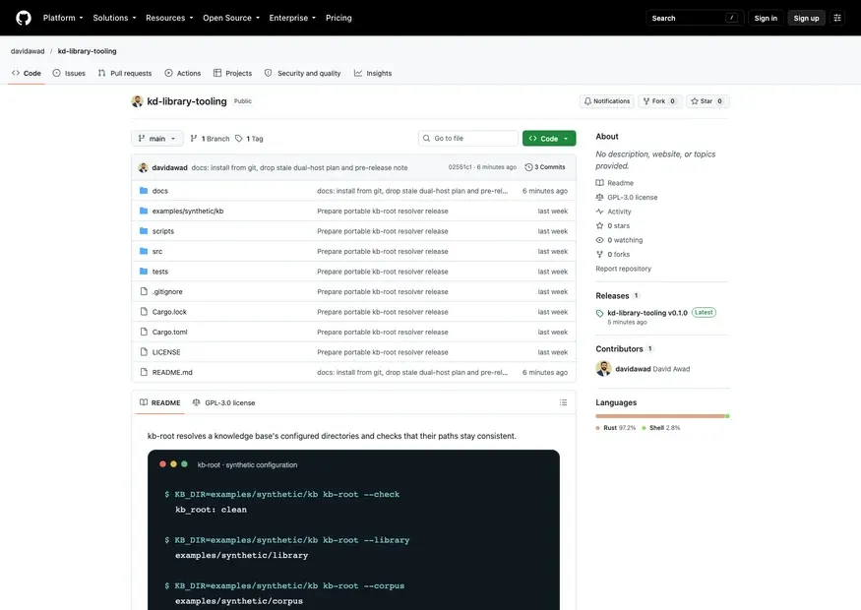Image resolution: width=861 pixels, height=610 pixels.
Task: View the 3 Commits history
Action: tap(545, 167)
